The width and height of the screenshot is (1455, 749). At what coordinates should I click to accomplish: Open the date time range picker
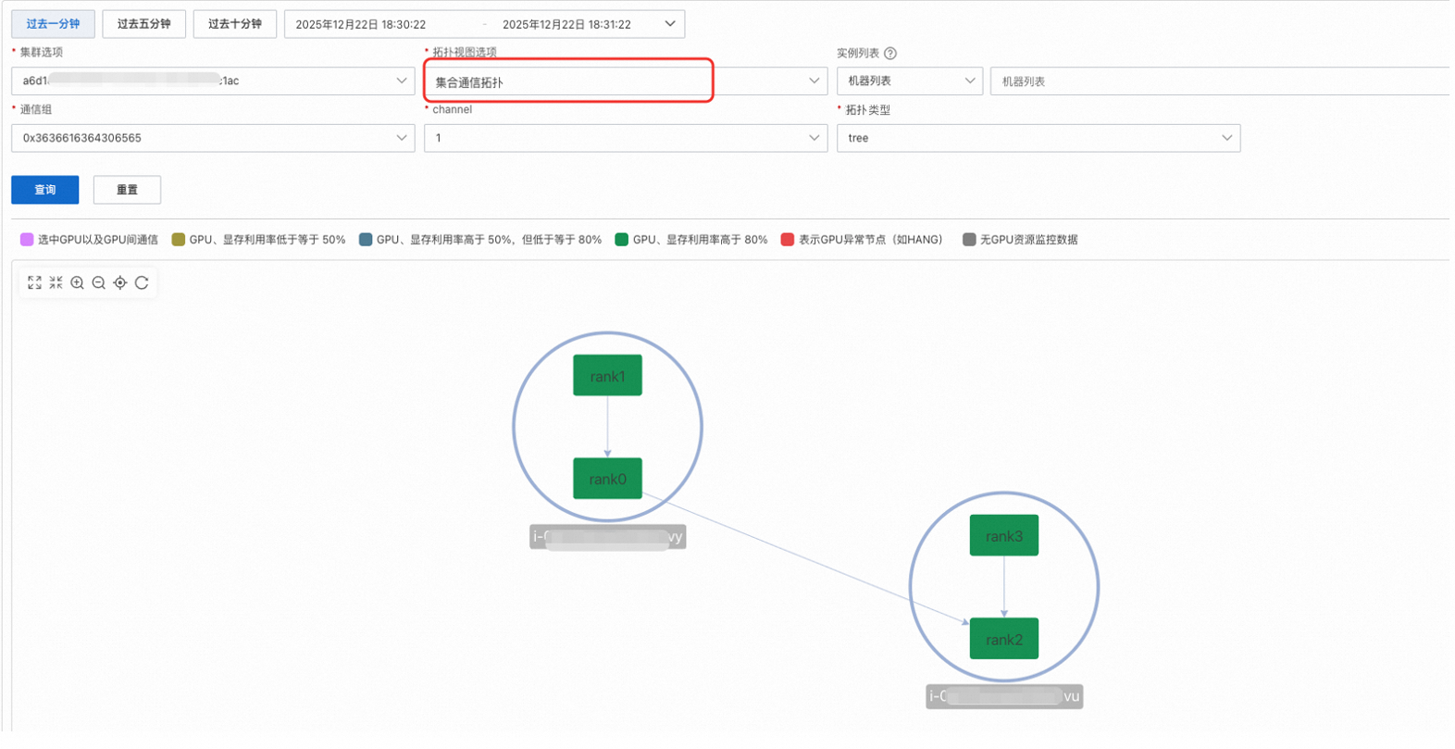pyautogui.click(x=484, y=24)
